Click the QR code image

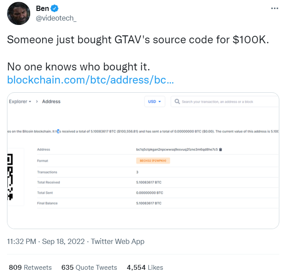click(10, 177)
